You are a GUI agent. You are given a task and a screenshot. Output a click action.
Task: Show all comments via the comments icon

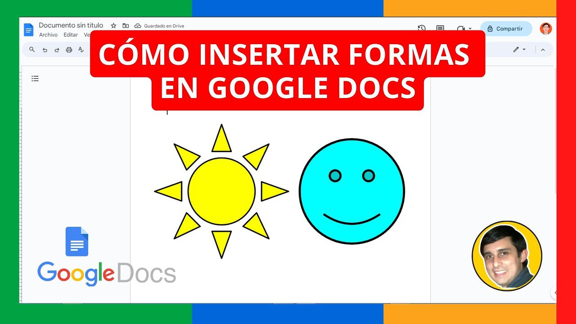pyautogui.click(x=440, y=28)
